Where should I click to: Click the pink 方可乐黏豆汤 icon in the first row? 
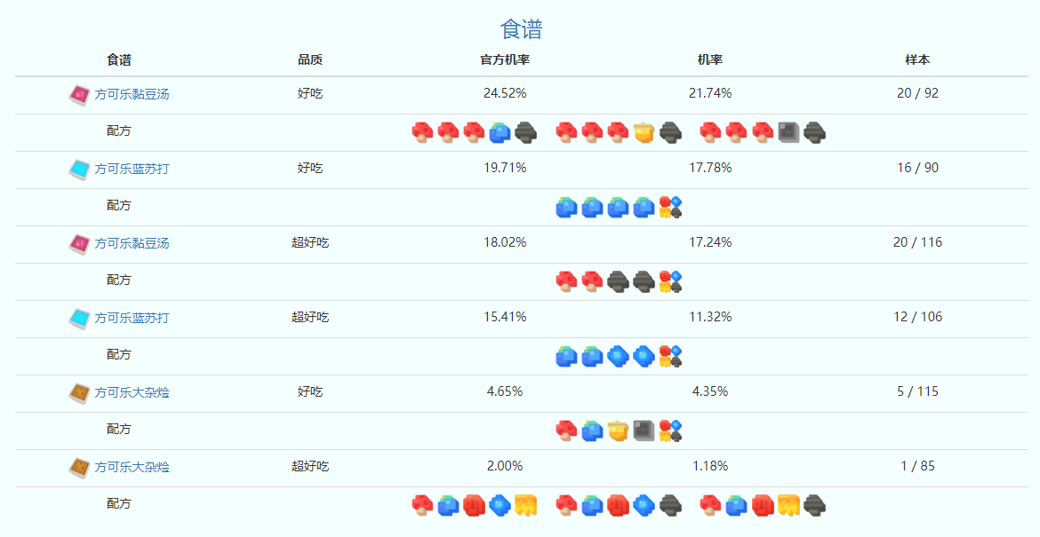pos(79,95)
